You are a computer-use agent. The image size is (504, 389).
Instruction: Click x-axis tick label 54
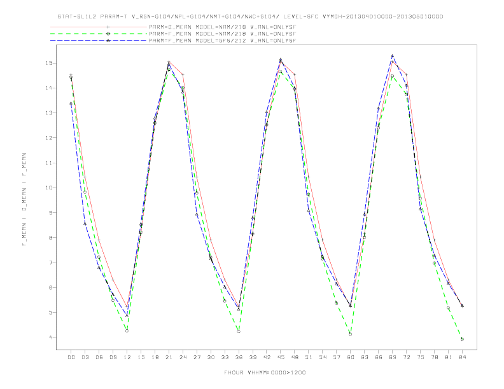323,357
